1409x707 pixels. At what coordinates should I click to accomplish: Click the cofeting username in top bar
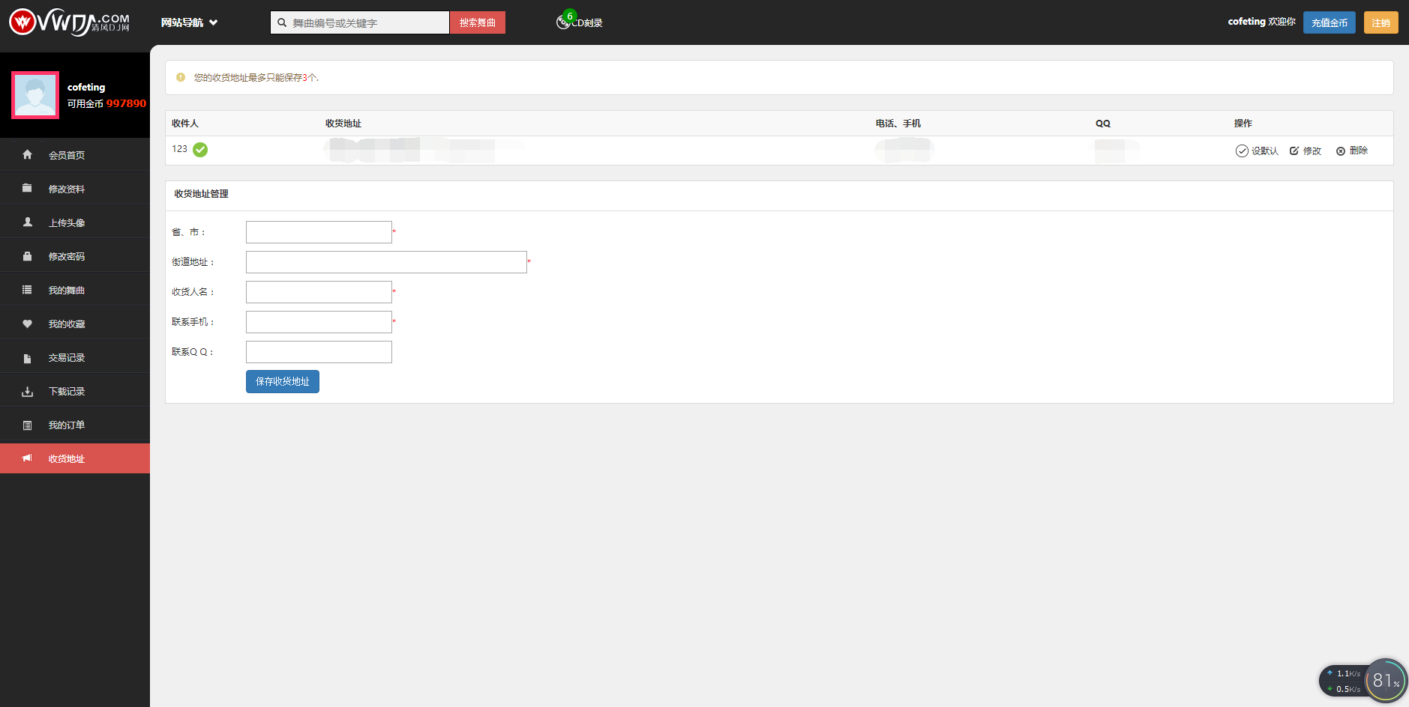coord(1246,22)
